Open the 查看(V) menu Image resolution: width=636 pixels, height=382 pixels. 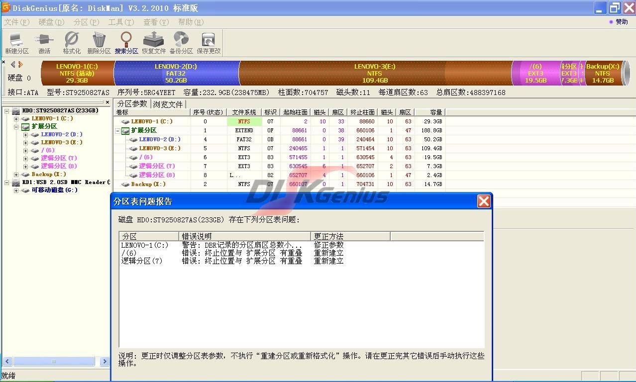pos(156,22)
